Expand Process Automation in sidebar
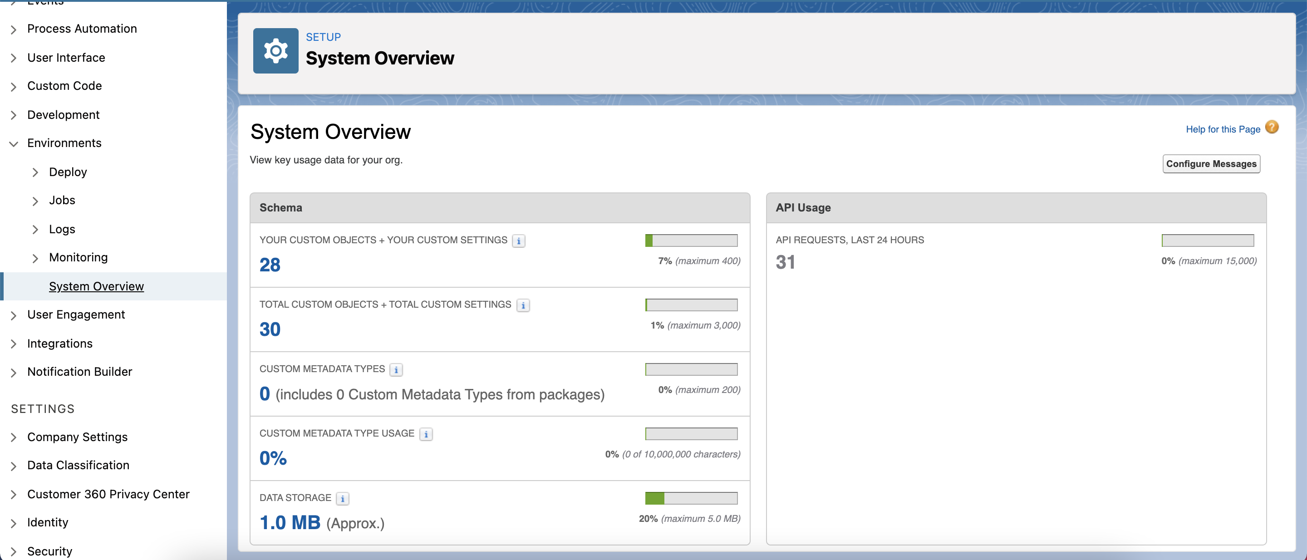Image resolution: width=1307 pixels, height=560 pixels. pyautogui.click(x=14, y=29)
